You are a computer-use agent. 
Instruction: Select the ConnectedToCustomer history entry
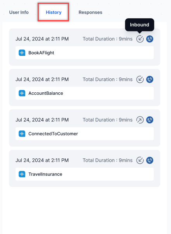click(85, 133)
